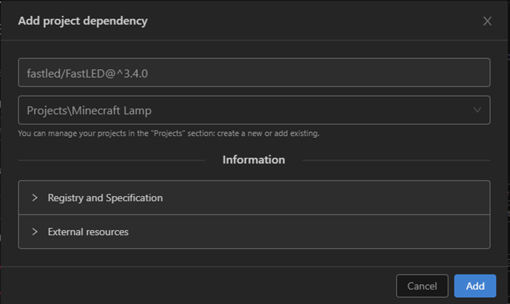This screenshot has width=510, height=304.
Task: Click the ^3.4.0 version text in field
Action: coord(133,73)
